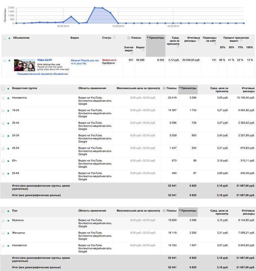This screenshot has width=256, height=271.
Task: Click the green status dot of Video Ad #1
Action: 9,61
